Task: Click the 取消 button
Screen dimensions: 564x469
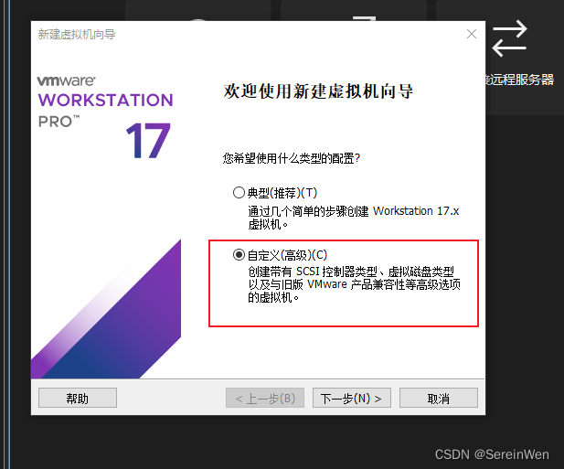Action: (439, 398)
